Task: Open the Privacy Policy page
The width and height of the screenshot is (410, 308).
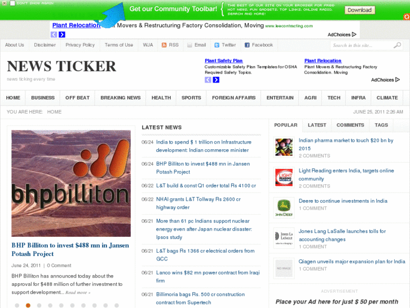Action: pos(80,45)
